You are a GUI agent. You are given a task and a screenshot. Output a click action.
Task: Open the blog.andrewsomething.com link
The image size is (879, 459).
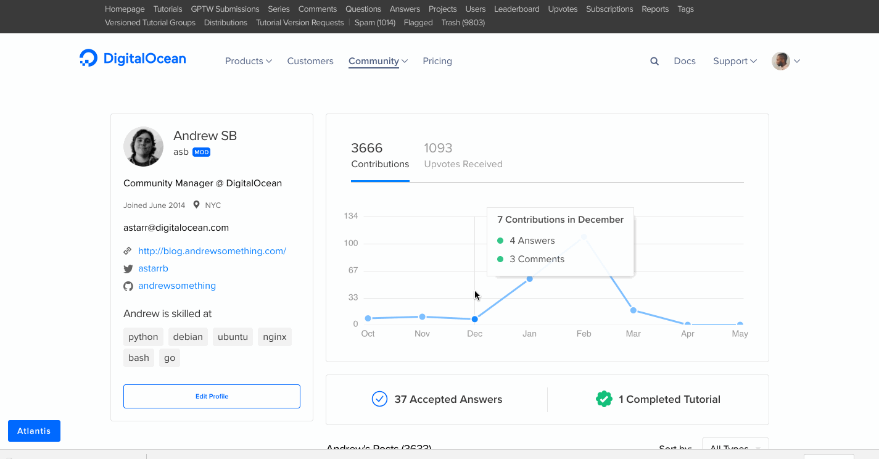click(212, 251)
